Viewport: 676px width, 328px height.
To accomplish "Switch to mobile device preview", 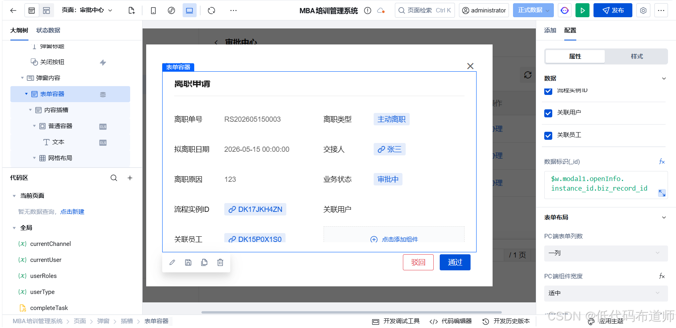I will tap(153, 10).
